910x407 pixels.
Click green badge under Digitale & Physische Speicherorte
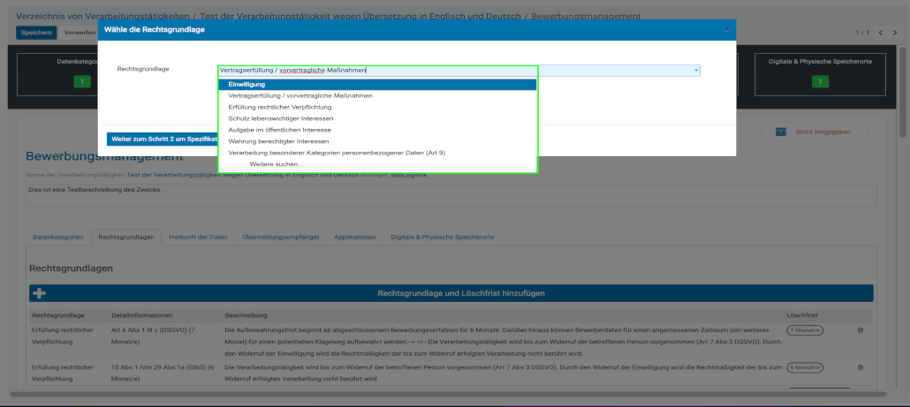pos(819,82)
